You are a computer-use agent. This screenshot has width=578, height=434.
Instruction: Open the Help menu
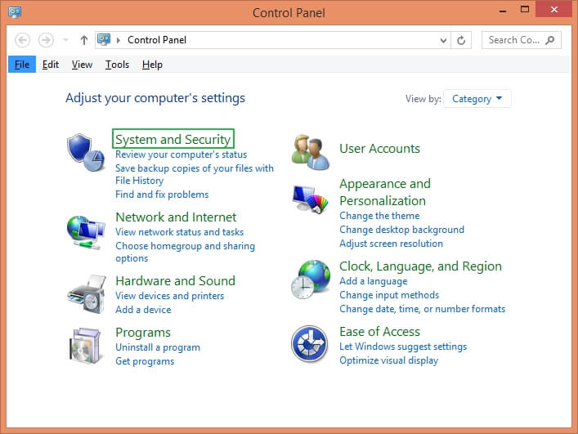(152, 65)
